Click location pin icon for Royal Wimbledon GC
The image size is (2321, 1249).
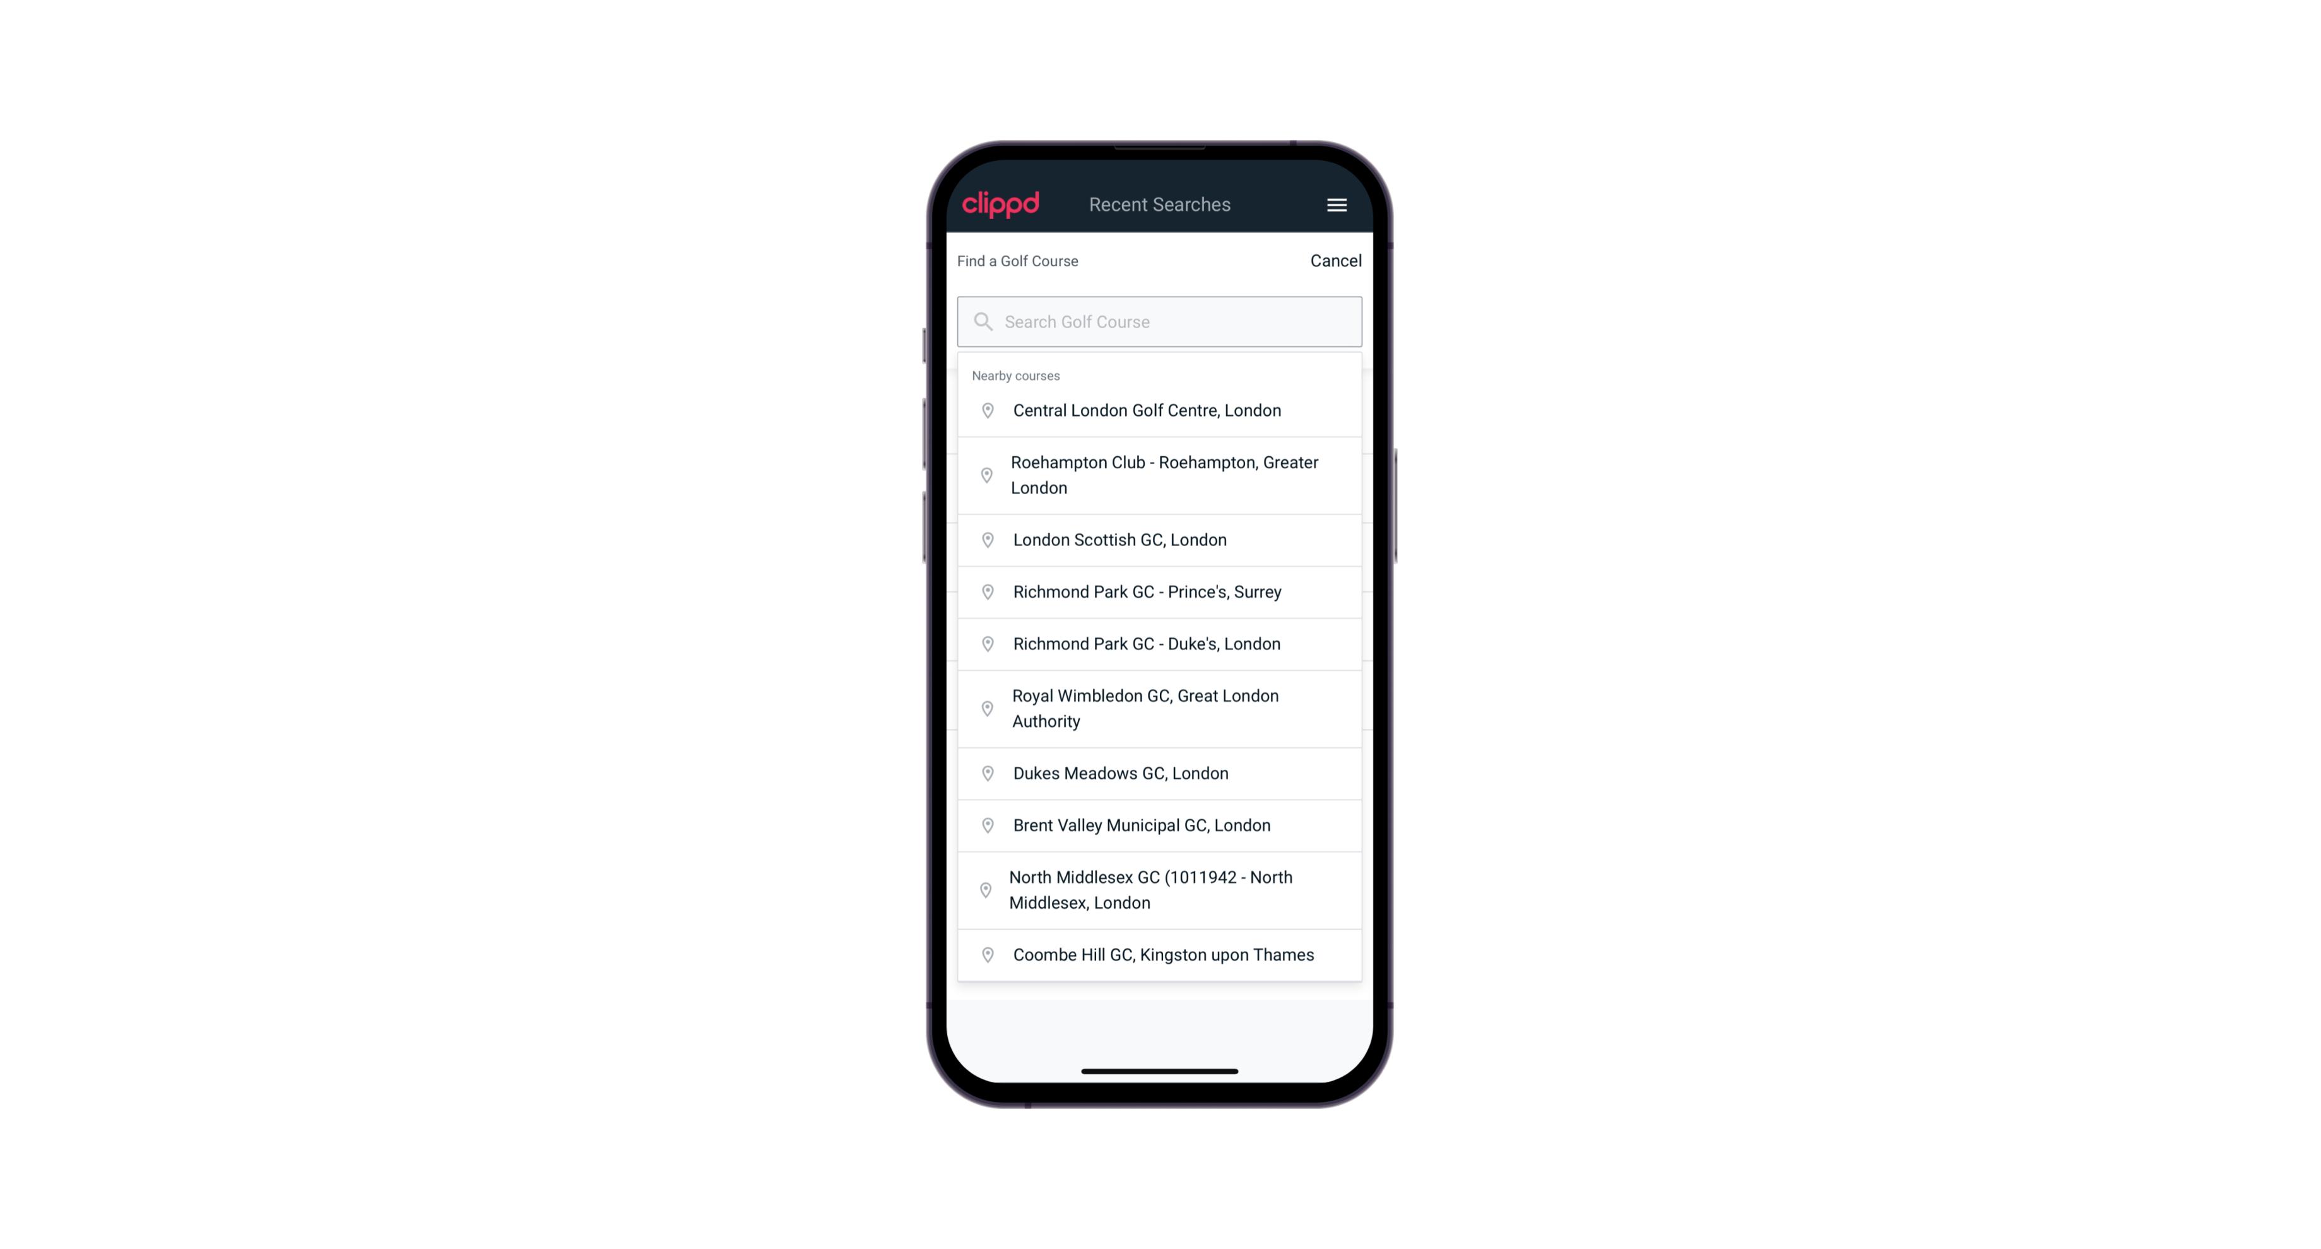pos(985,707)
